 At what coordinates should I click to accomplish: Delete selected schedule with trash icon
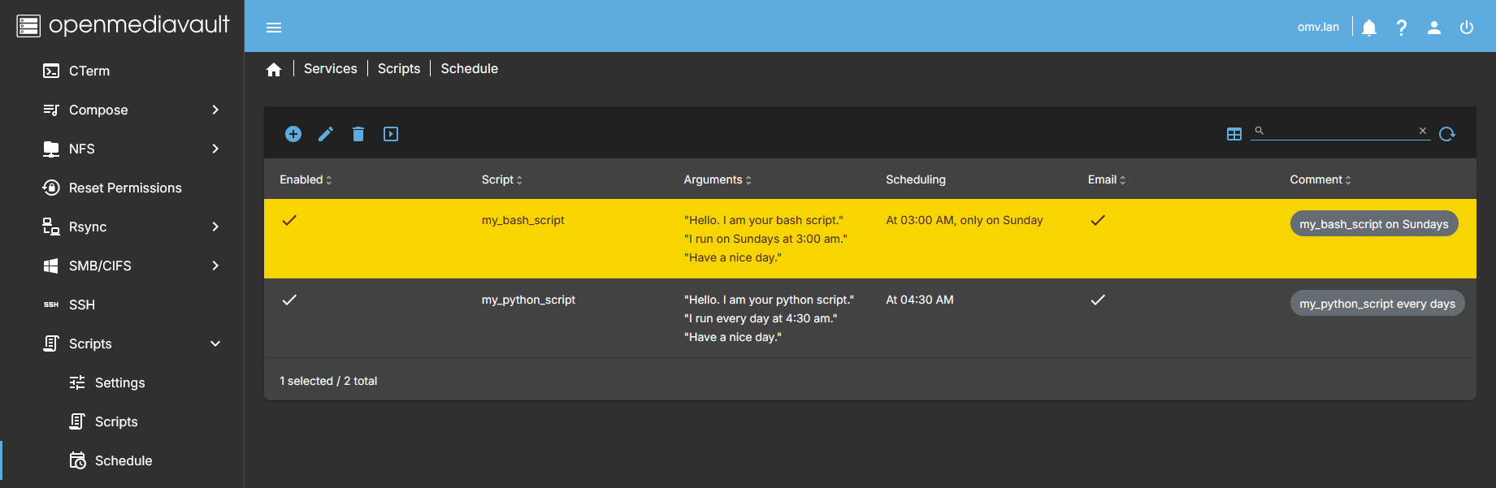pos(358,134)
